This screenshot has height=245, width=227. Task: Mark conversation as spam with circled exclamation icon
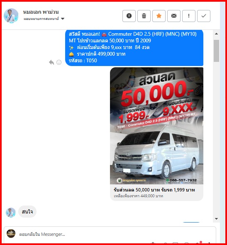tap(129, 16)
